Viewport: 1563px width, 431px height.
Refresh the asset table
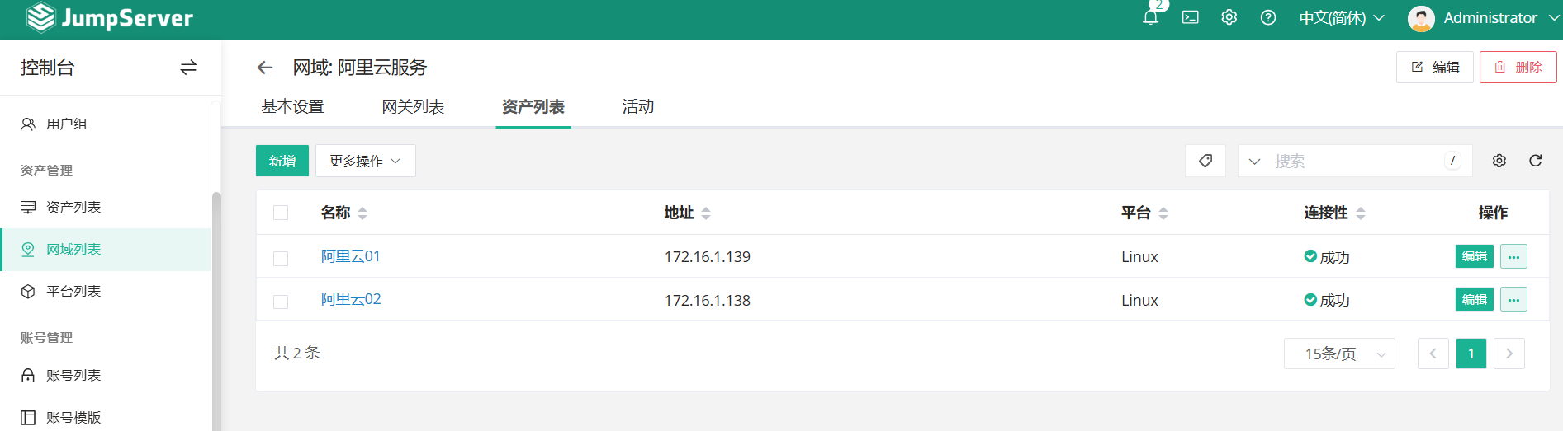(1536, 161)
